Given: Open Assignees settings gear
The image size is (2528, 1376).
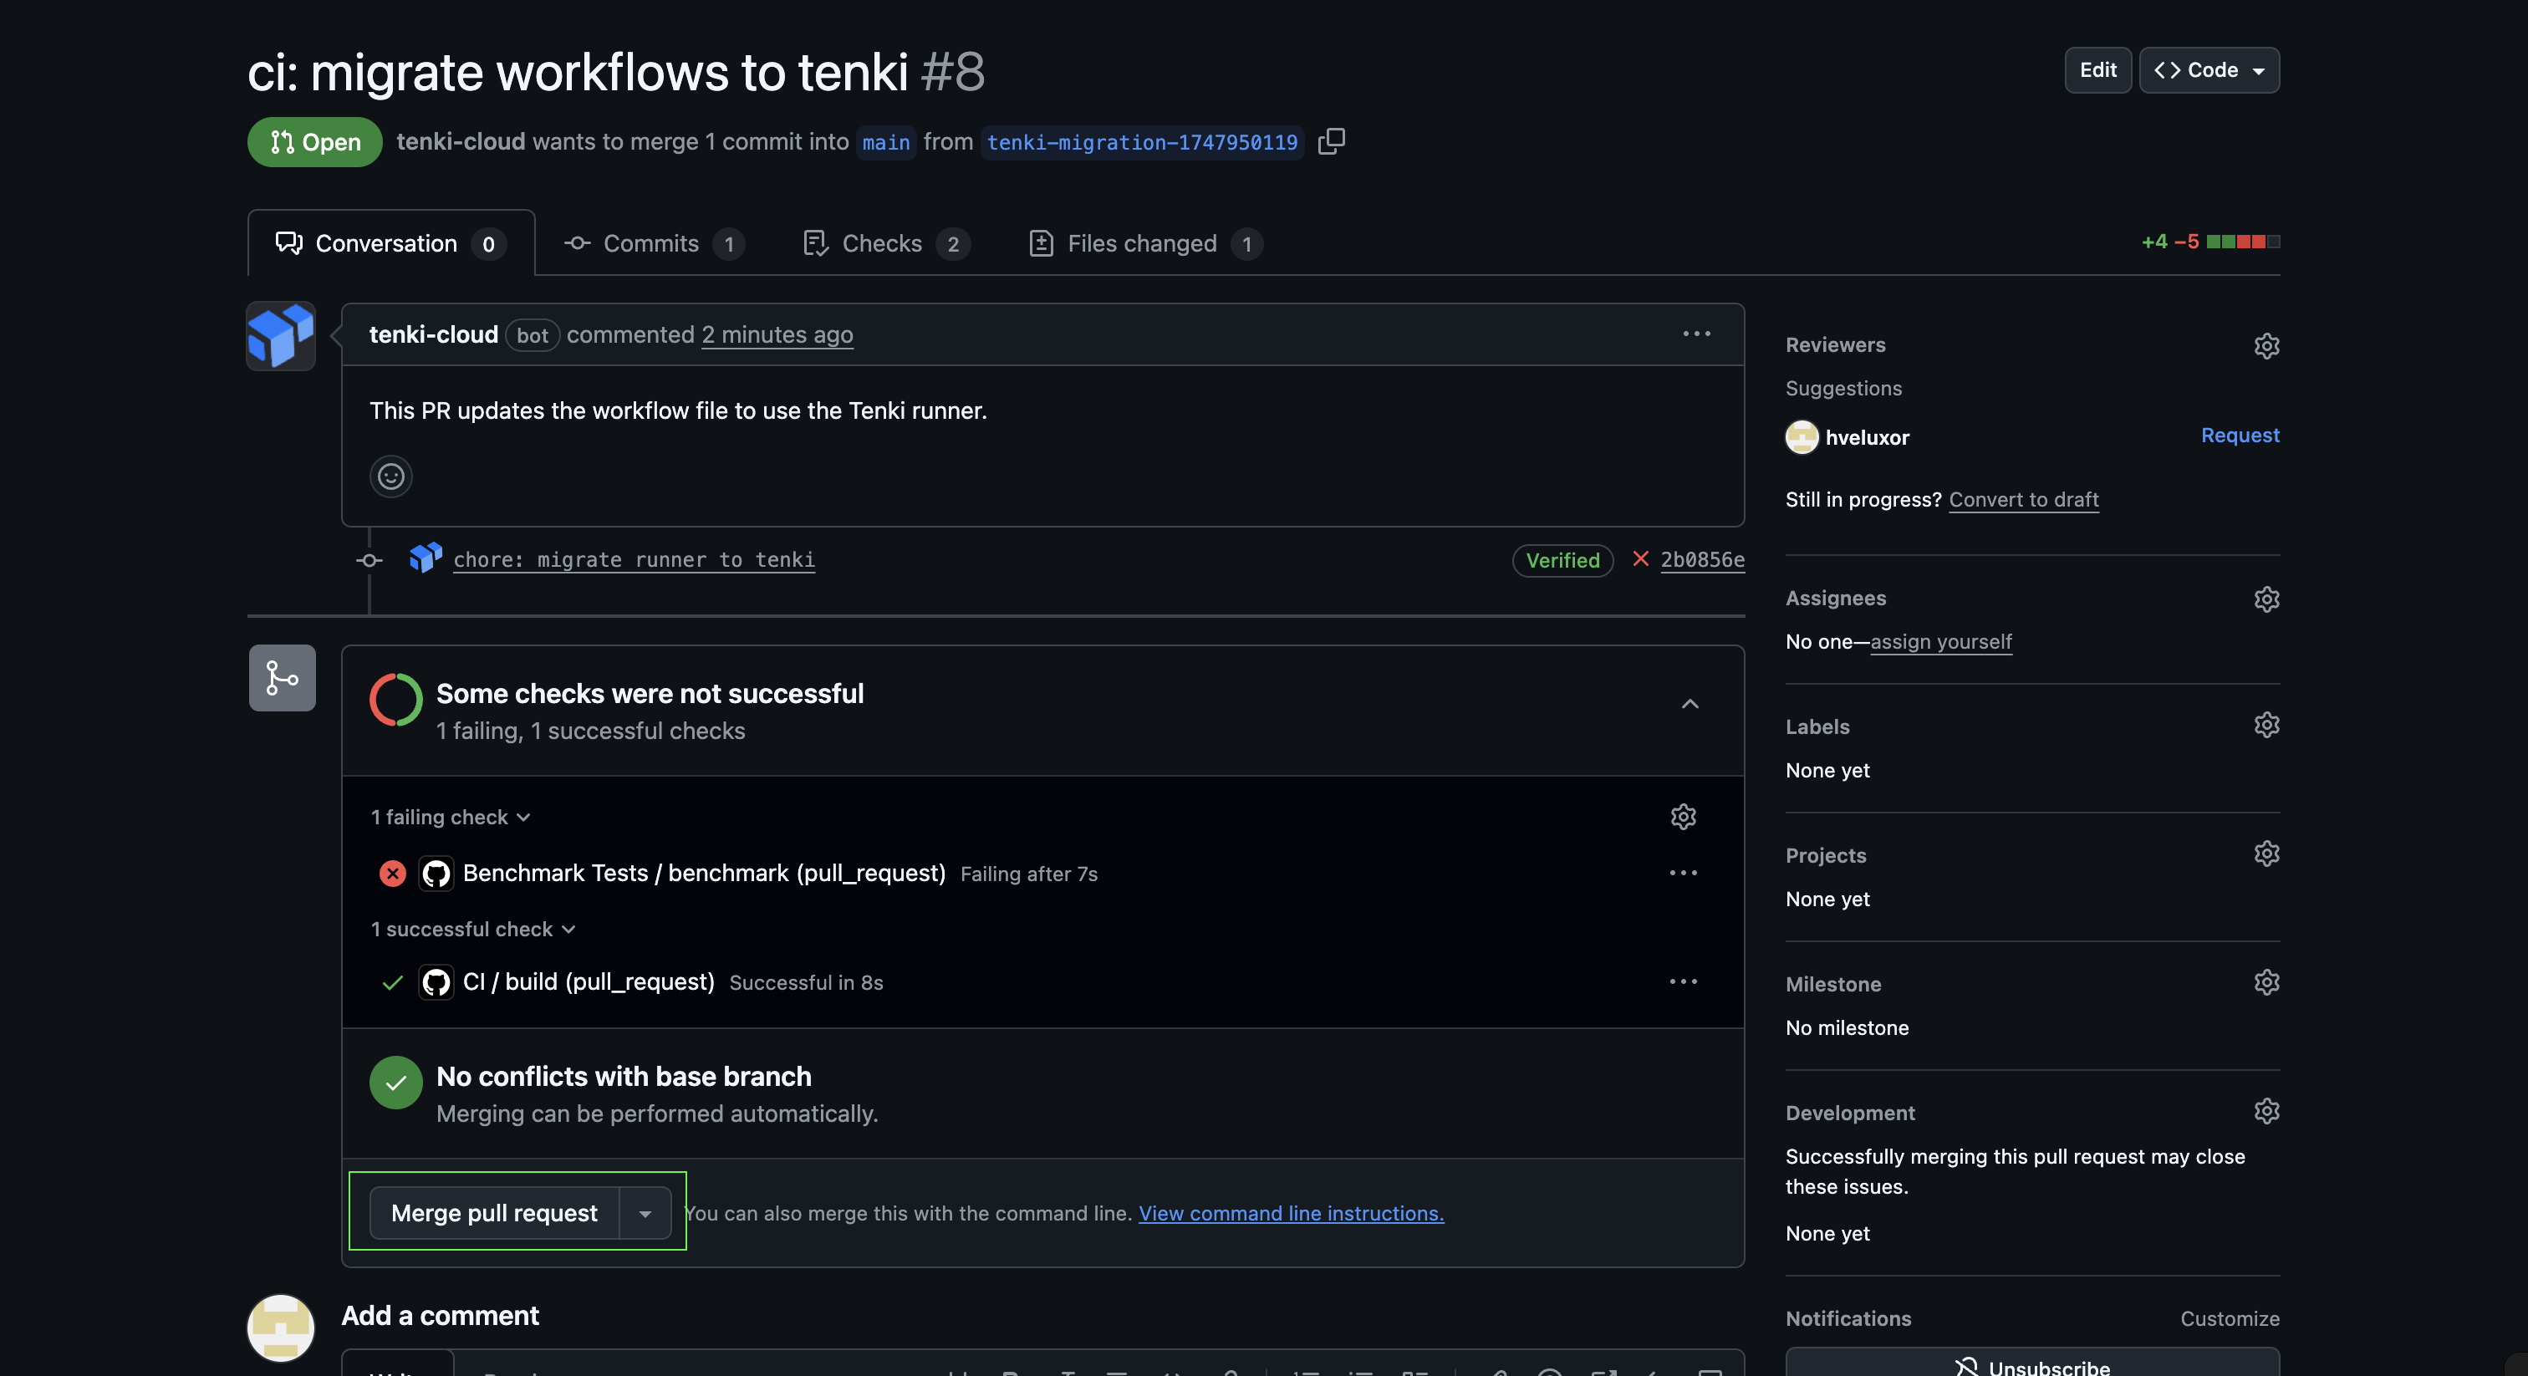Looking at the screenshot, I should tap(2266, 599).
